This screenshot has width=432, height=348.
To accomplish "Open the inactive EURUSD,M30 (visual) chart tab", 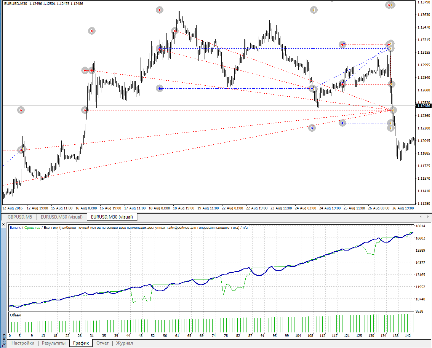I will point(62,217).
